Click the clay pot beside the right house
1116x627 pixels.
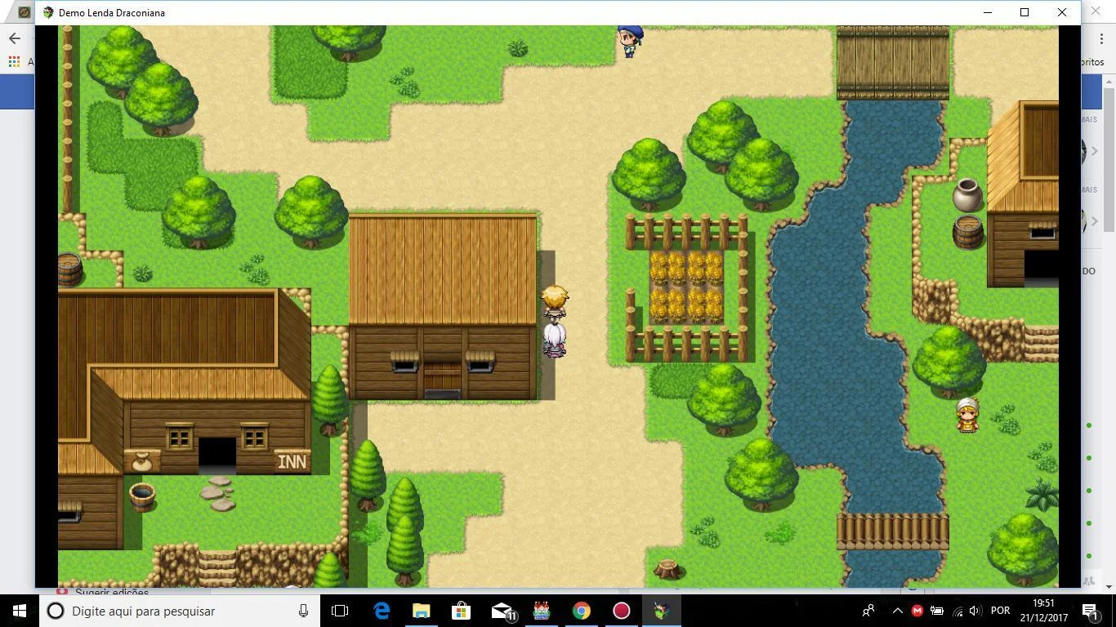[x=967, y=195]
